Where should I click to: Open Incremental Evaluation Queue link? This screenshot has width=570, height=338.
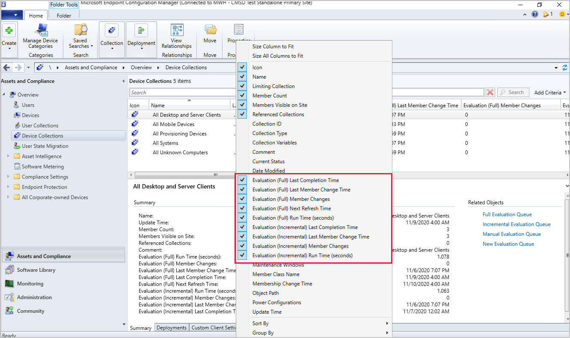coord(517,224)
